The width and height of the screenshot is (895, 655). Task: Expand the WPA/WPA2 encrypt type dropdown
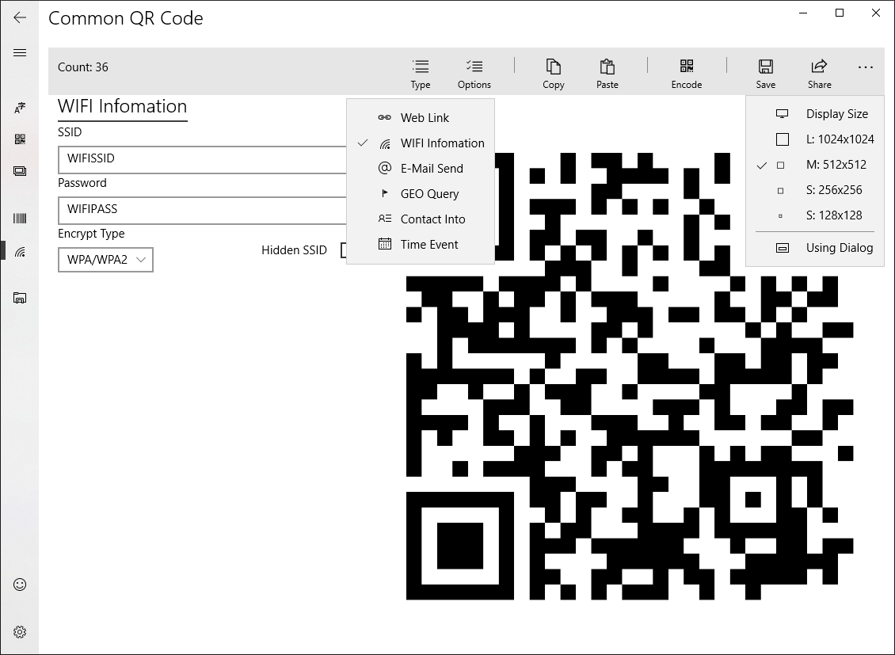point(105,260)
